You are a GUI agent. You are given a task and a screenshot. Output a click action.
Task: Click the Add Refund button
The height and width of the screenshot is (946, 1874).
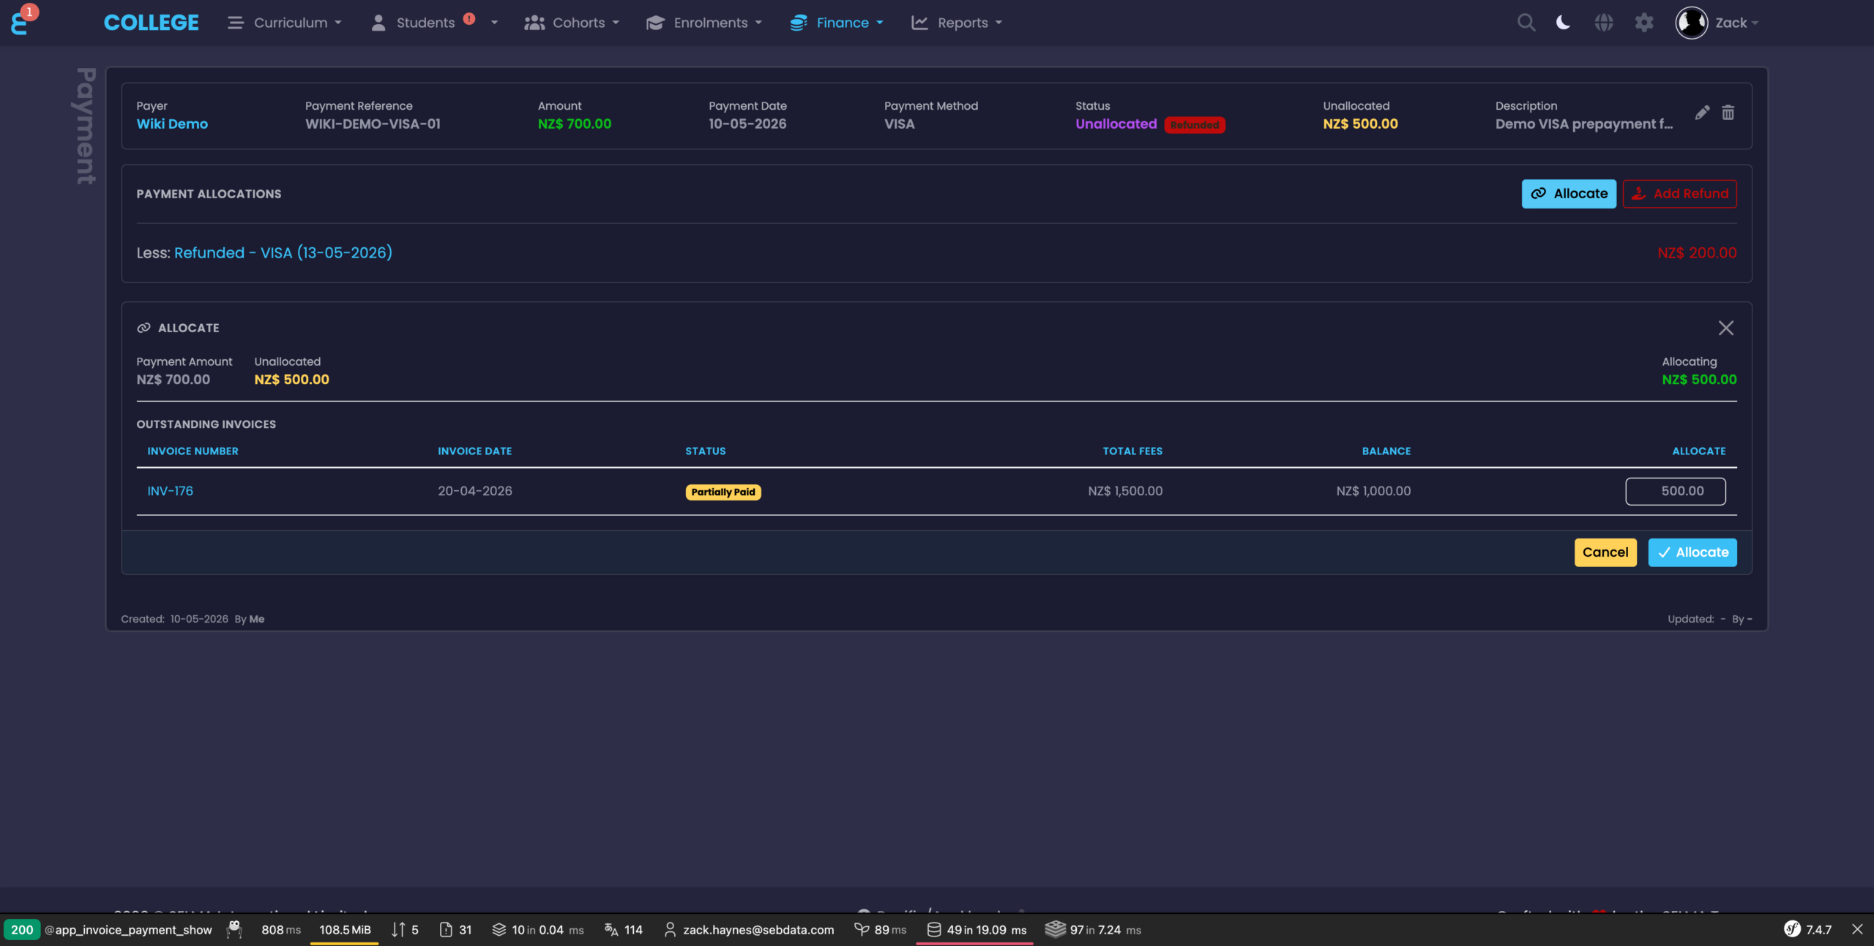[x=1680, y=194]
